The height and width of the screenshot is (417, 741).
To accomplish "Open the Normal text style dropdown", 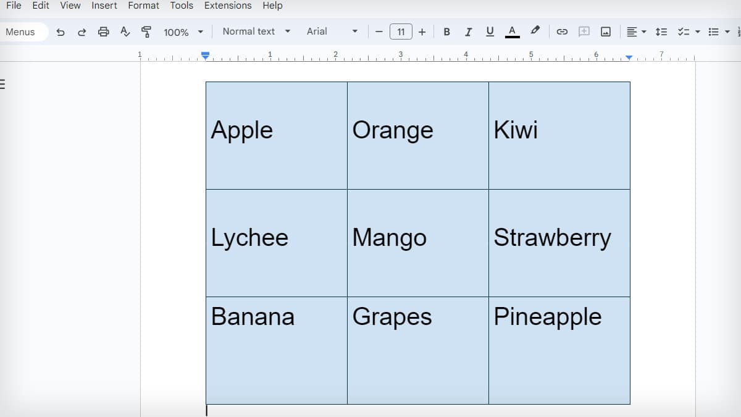I will [x=255, y=32].
